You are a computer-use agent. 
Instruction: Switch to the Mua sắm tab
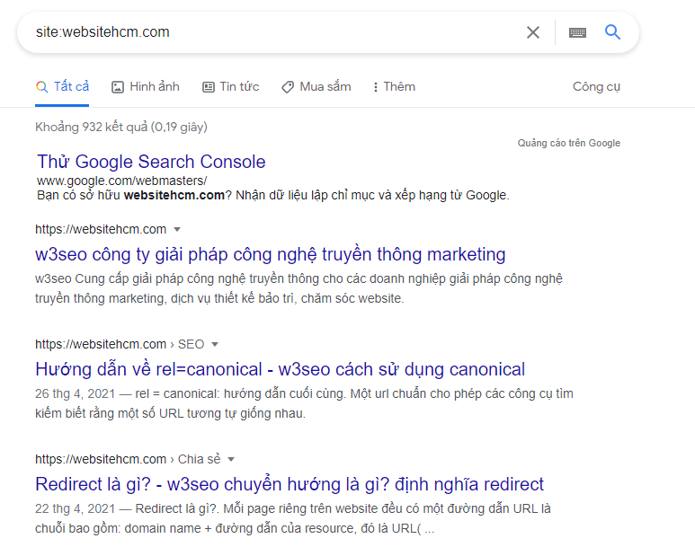pyautogui.click(x=316, y=87)
